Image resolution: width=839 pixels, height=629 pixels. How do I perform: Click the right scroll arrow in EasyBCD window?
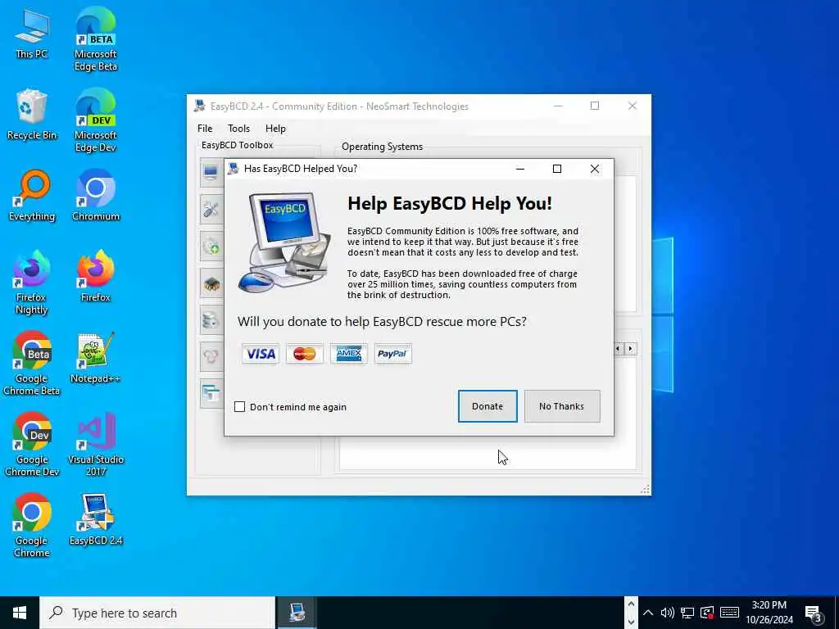tap(631, 349)
